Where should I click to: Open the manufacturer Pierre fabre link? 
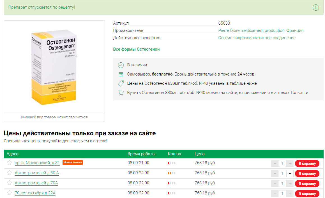coord(261,30)
